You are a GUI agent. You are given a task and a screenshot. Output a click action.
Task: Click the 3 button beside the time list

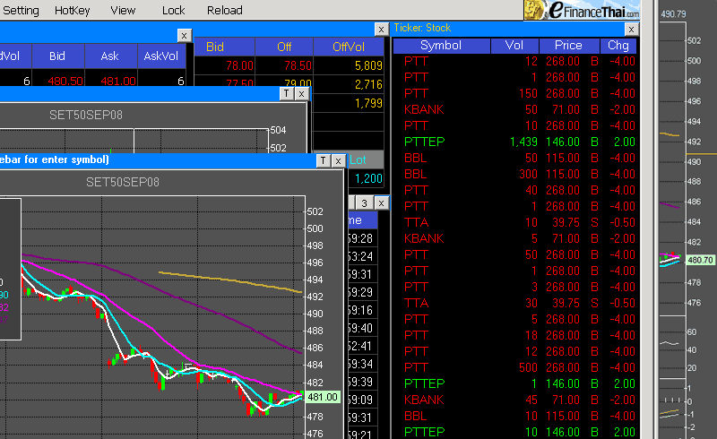coord(364,203)
